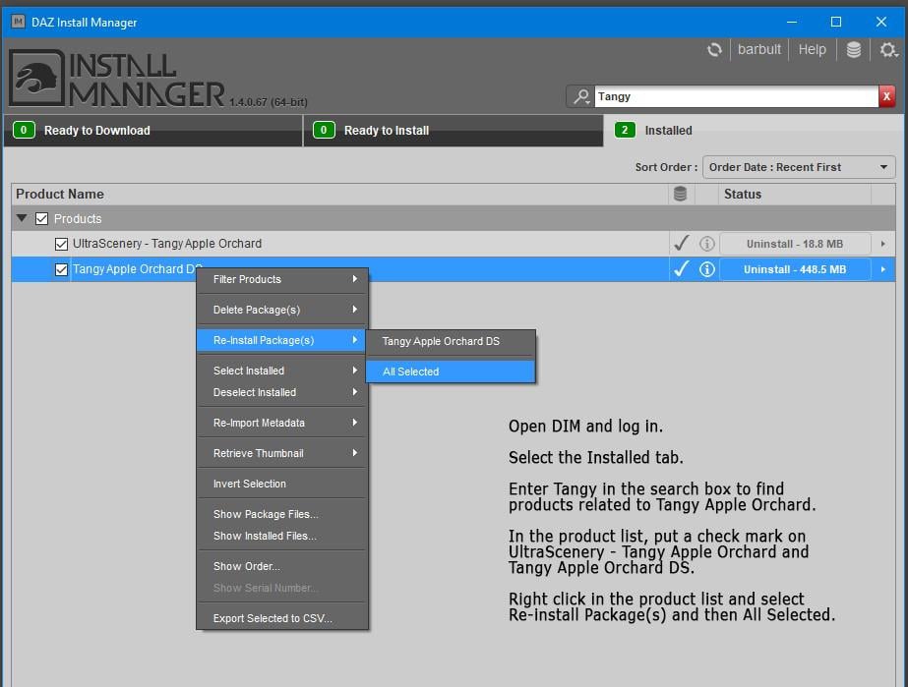Click the Product Name column header
Viewport: 908px width, 687px height.
pos(340,194)
